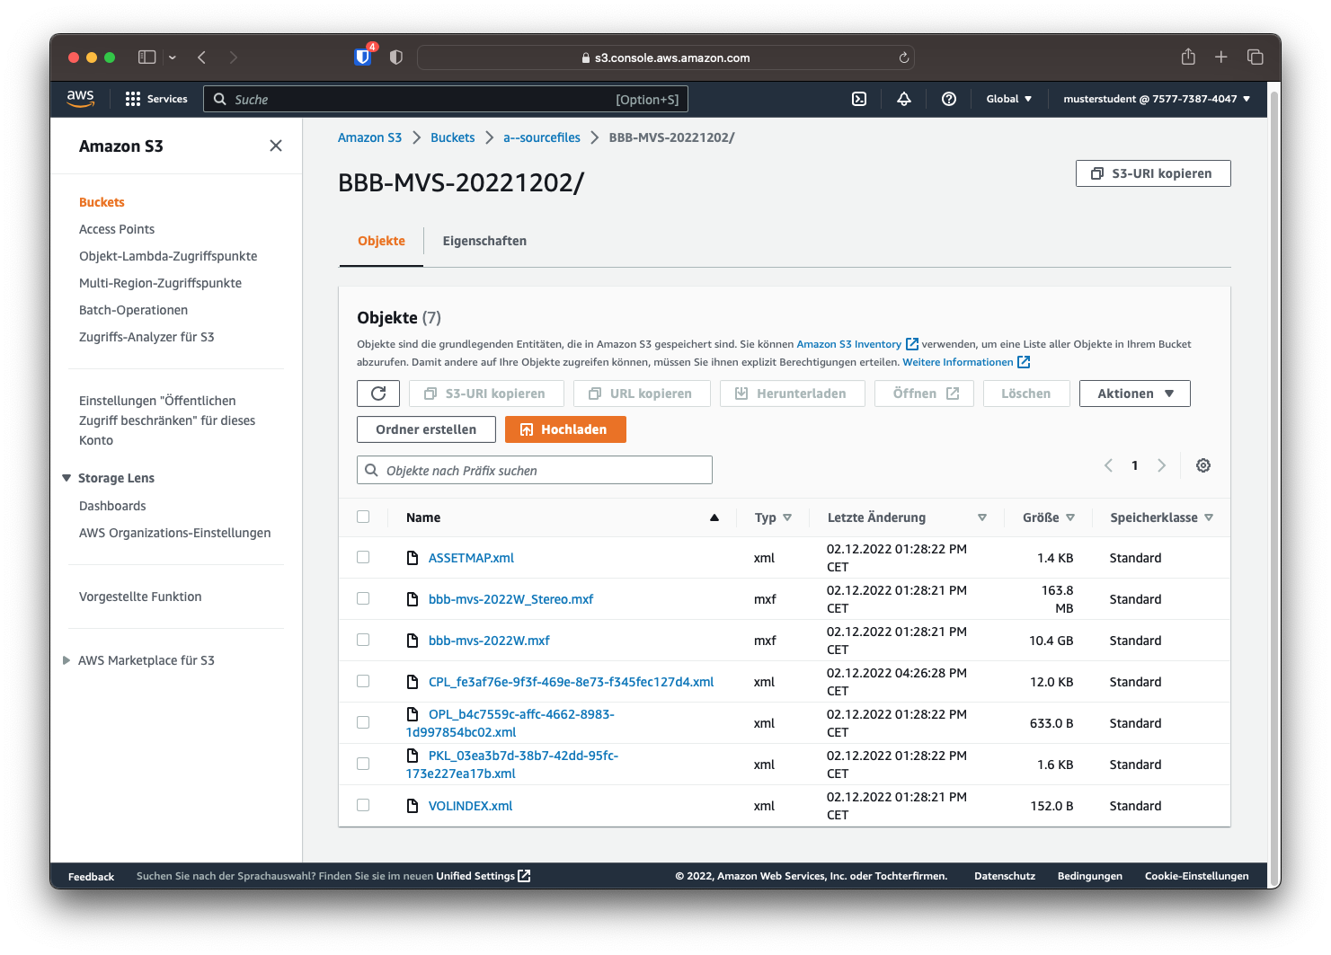The height and width of the screenshot is (955, 1331).
Task: Click the refresh objects button
Action: [378, 393]
